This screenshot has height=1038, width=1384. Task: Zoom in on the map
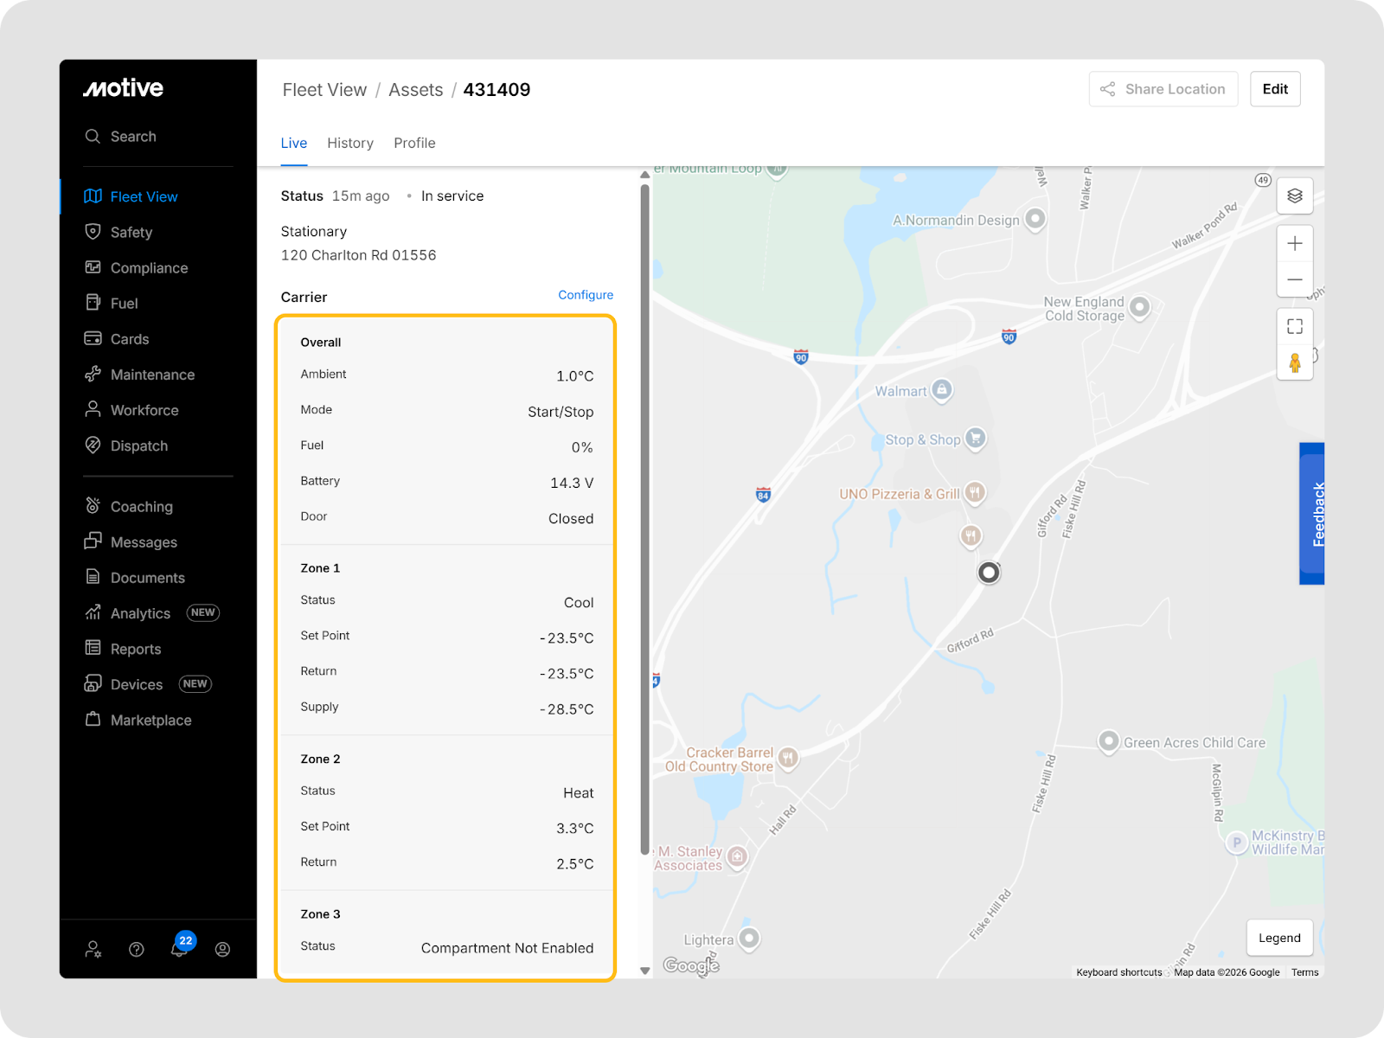(1294, 244)
